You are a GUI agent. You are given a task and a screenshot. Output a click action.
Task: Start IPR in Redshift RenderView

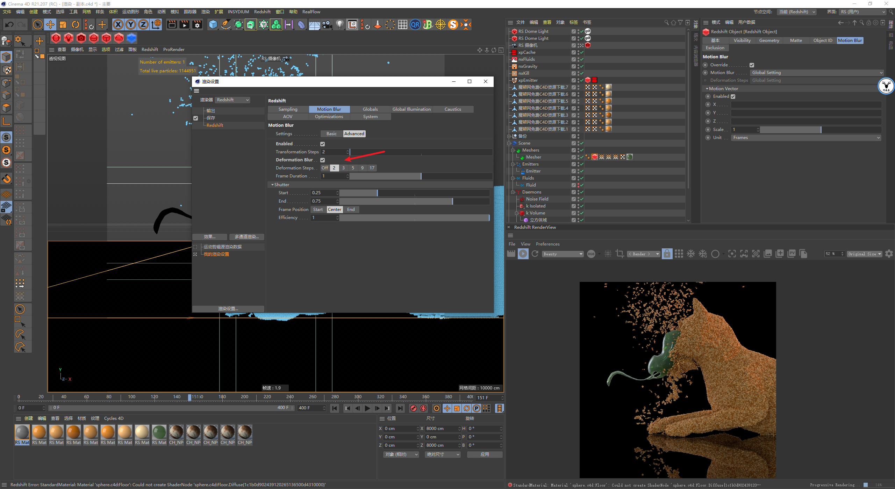coord(523,254)
